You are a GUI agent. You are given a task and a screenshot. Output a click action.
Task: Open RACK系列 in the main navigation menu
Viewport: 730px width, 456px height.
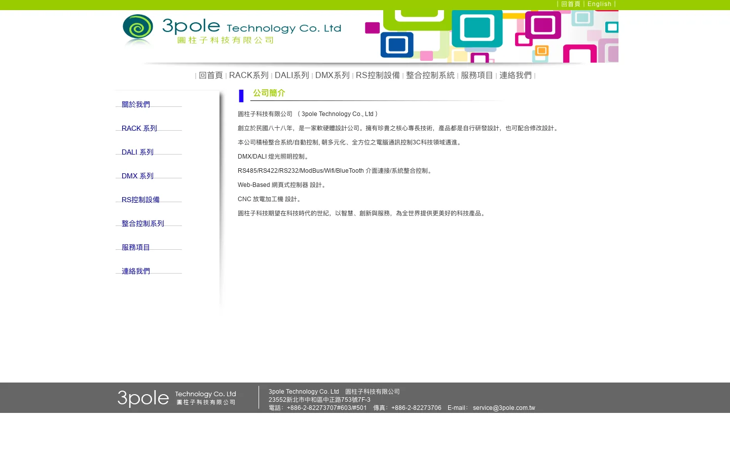tap(249, 75)
